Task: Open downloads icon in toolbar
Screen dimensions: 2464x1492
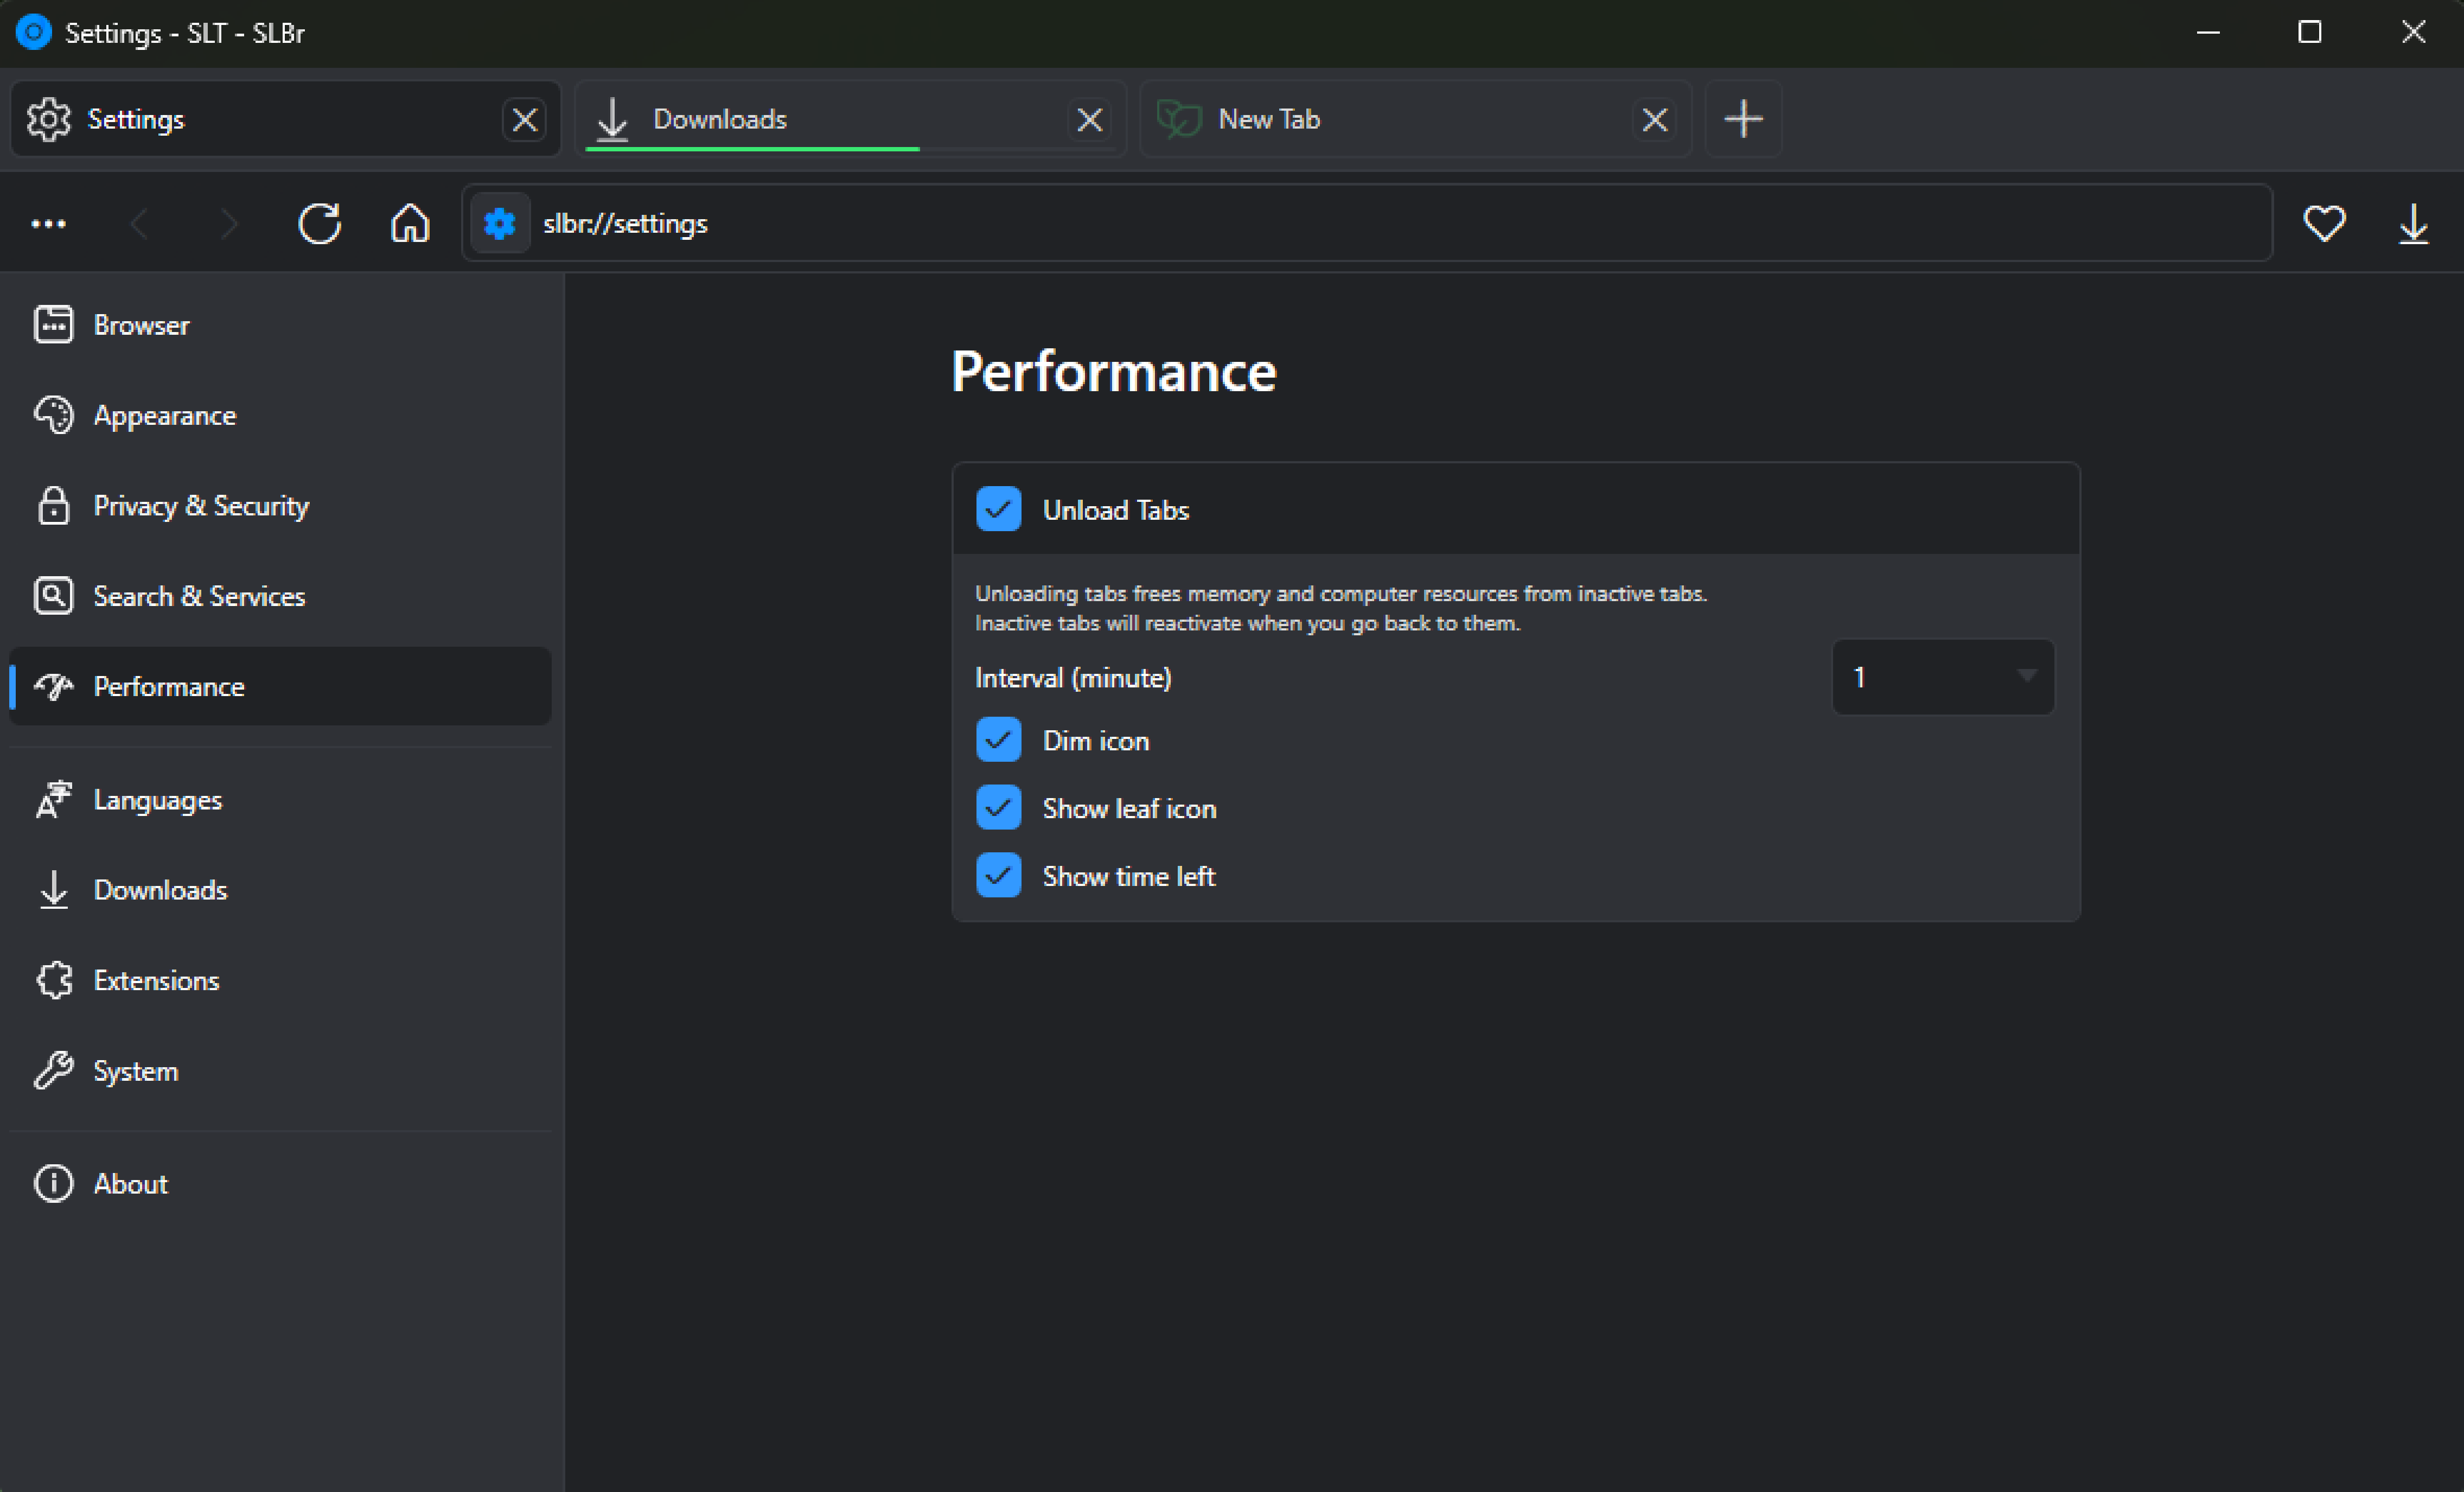Action: [2414, 223]
